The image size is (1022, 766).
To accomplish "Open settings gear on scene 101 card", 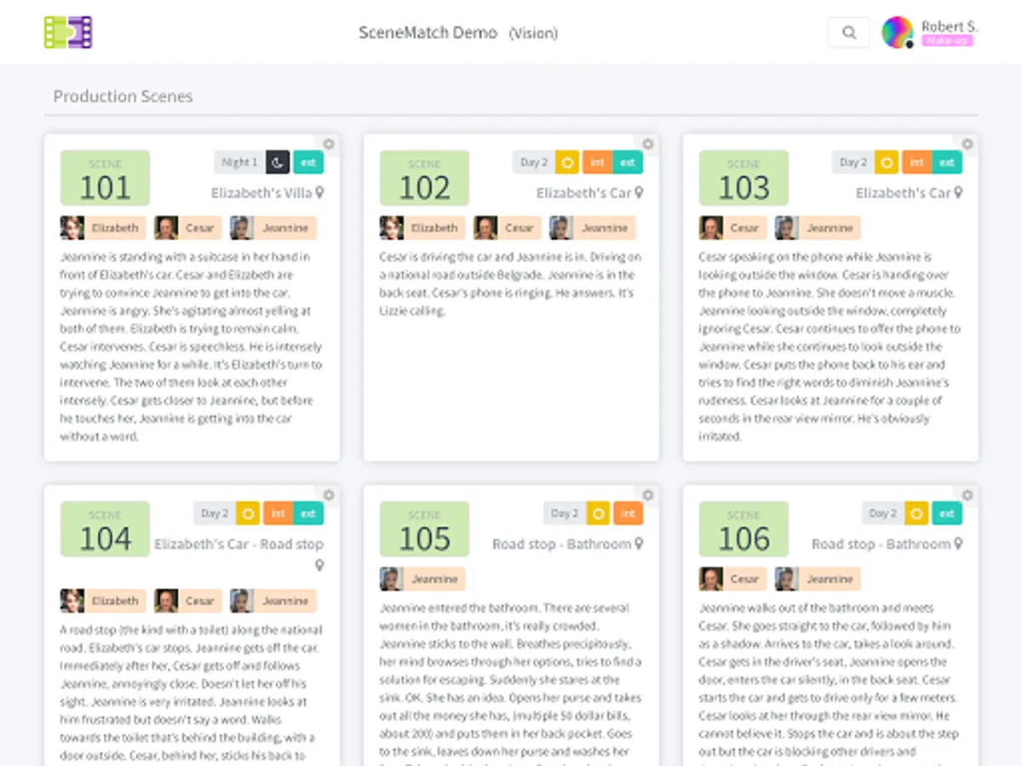I will click(329, 144).
